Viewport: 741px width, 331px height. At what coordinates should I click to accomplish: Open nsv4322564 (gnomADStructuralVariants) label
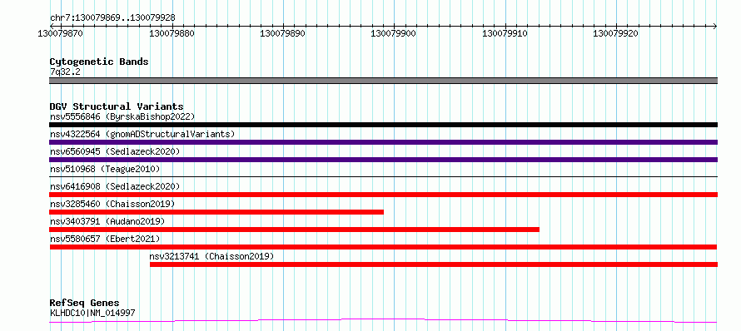tap(142, 134)
